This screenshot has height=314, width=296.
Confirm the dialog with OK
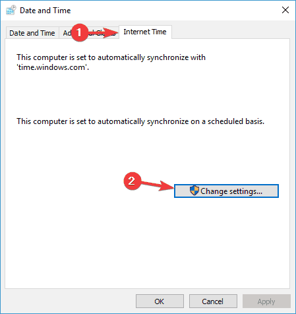click(x=160, y=301)
